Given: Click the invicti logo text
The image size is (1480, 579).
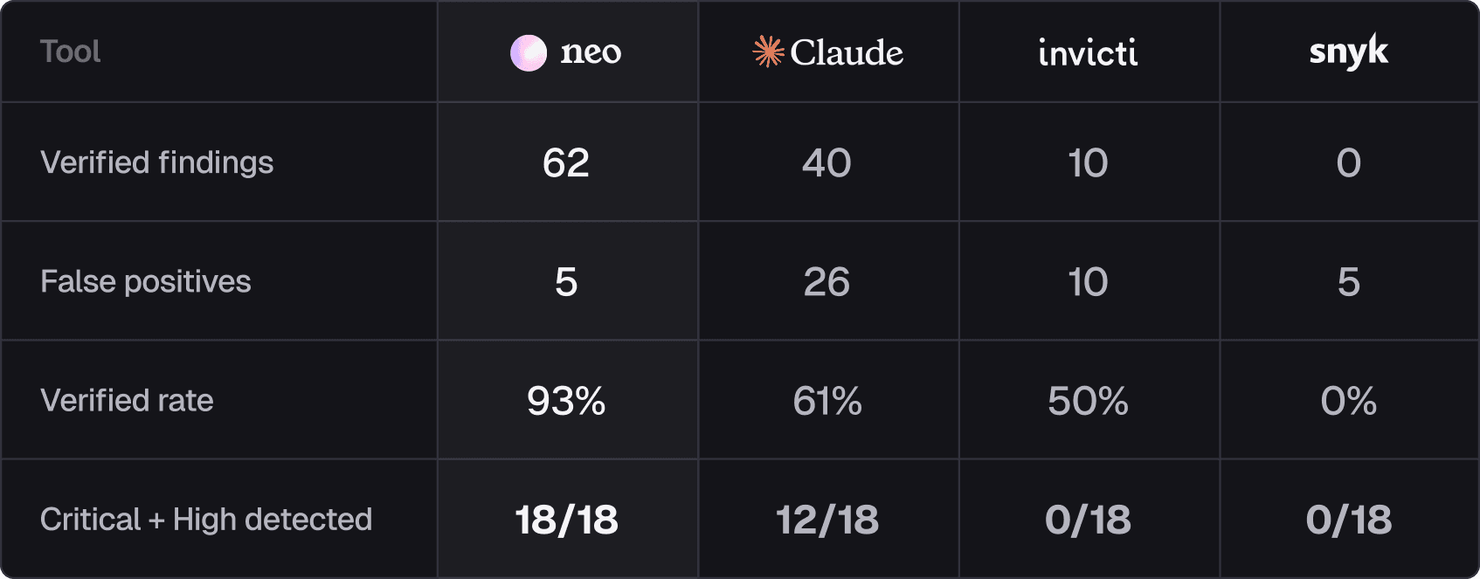Looking at the screenshot, I should pos(1088,53).
